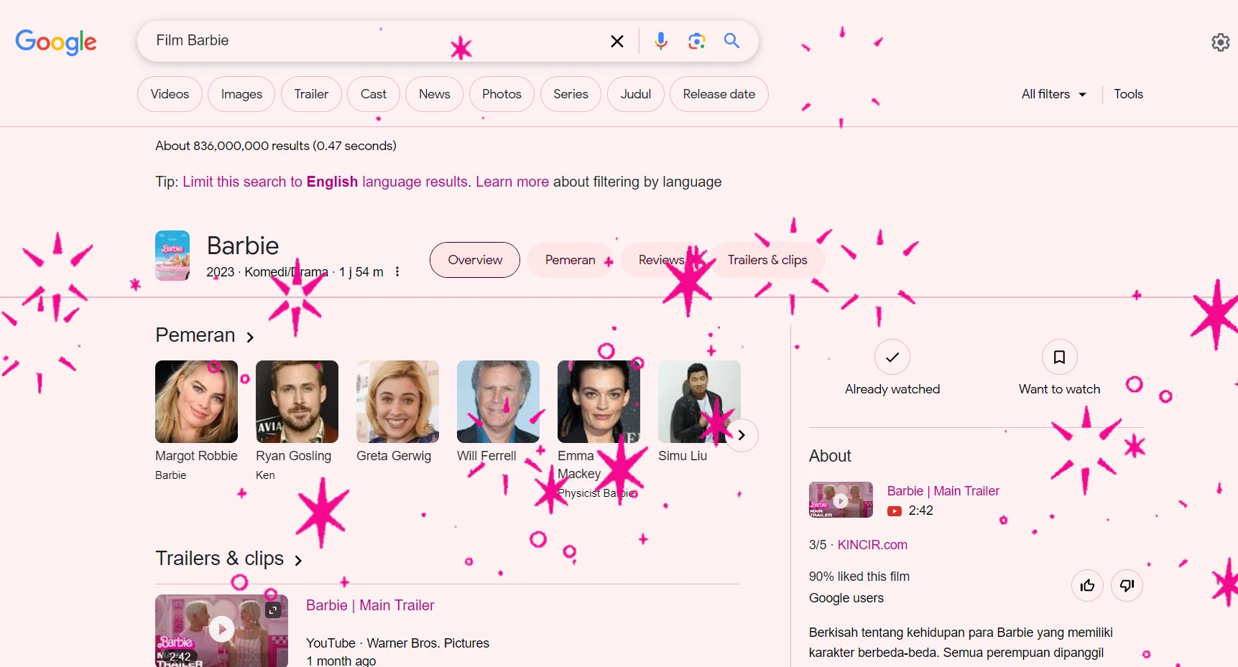
Task: Play the Main Trailer video thumbnail
Action: [x=221, y=630]
